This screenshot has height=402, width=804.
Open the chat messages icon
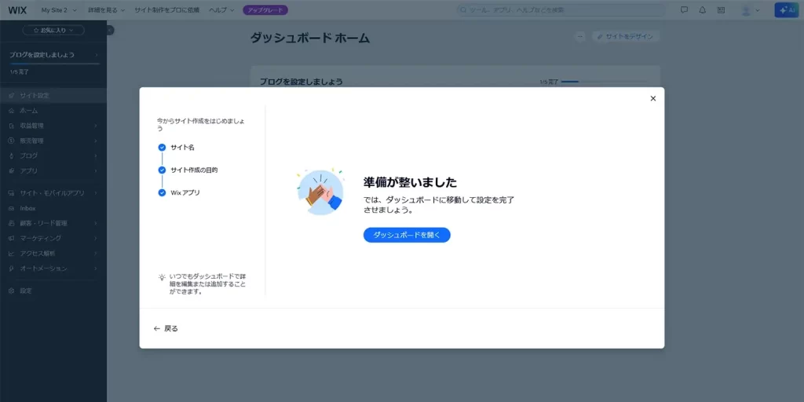click(684, 10)
